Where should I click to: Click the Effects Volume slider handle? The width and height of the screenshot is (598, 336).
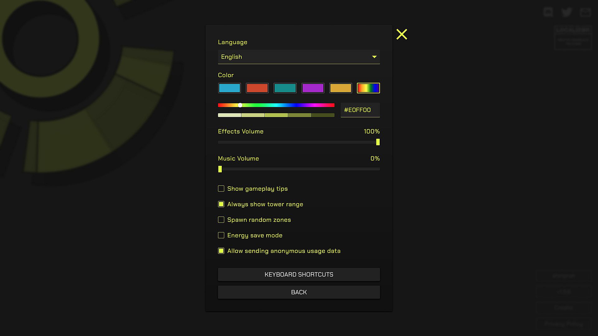(378, 142)
